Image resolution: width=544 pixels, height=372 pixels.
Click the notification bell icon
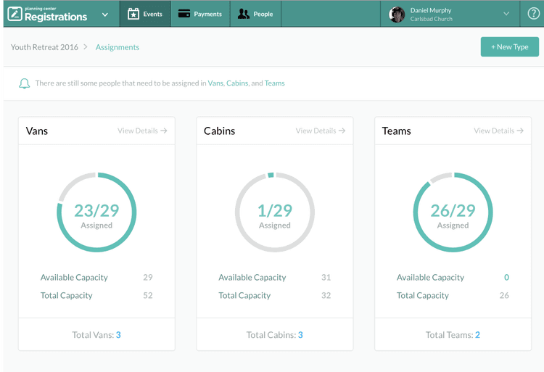tap(24, 83)
